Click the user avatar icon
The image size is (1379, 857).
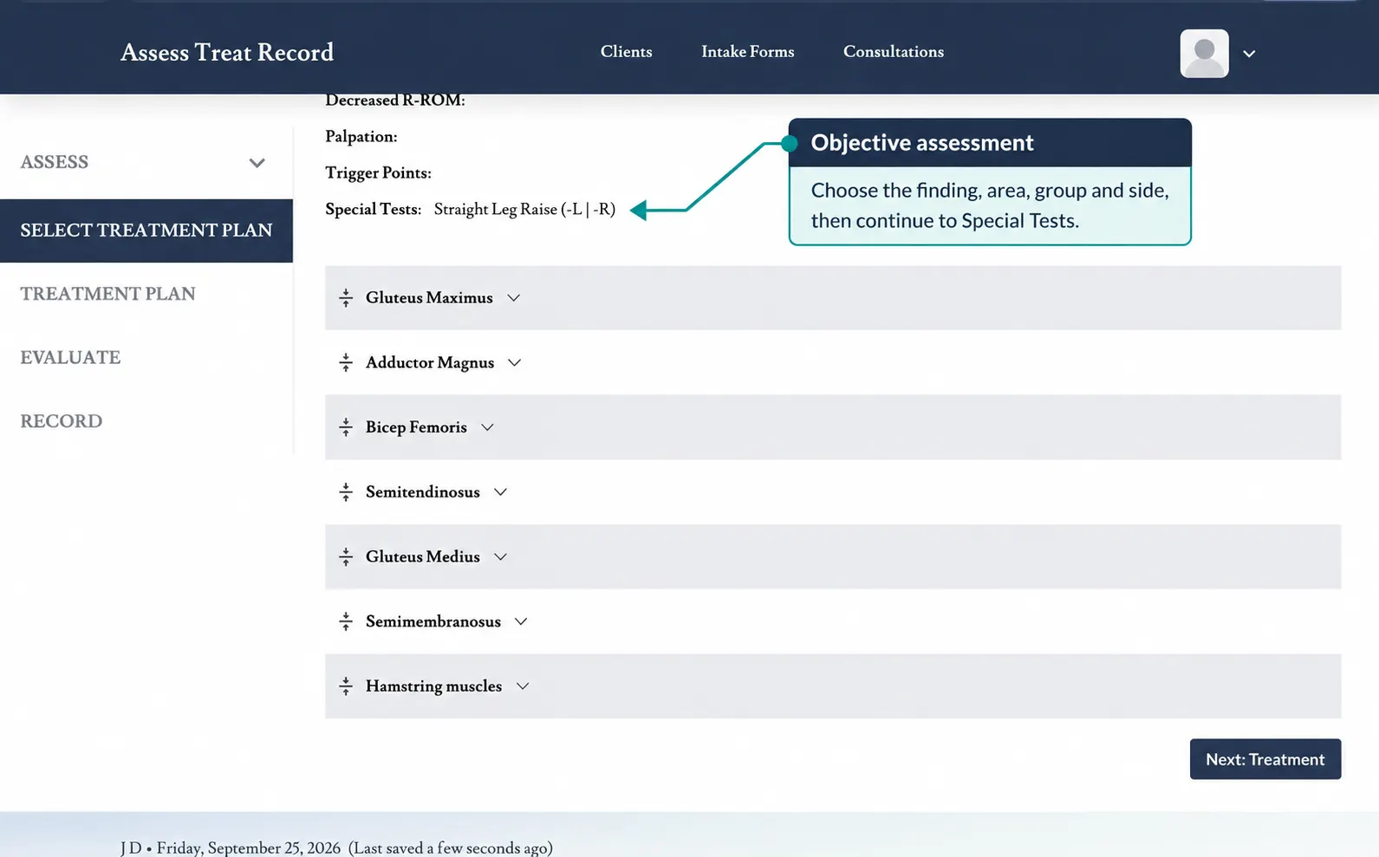[1204, 54]
